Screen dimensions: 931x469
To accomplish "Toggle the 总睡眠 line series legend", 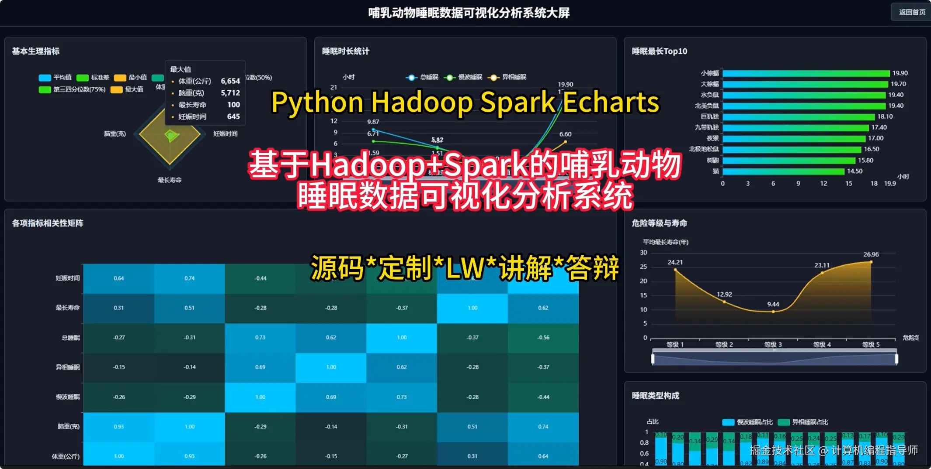I will coord(422,77).
